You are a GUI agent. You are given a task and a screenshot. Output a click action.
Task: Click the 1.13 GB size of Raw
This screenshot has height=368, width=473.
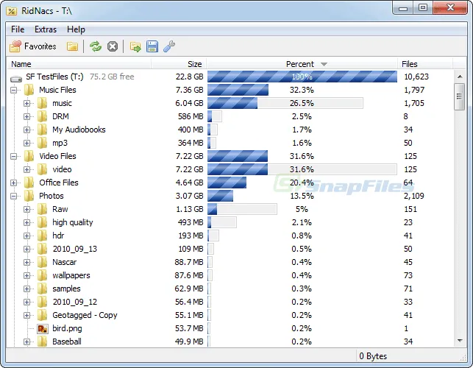pyautogui.click(x=190, y=209)
